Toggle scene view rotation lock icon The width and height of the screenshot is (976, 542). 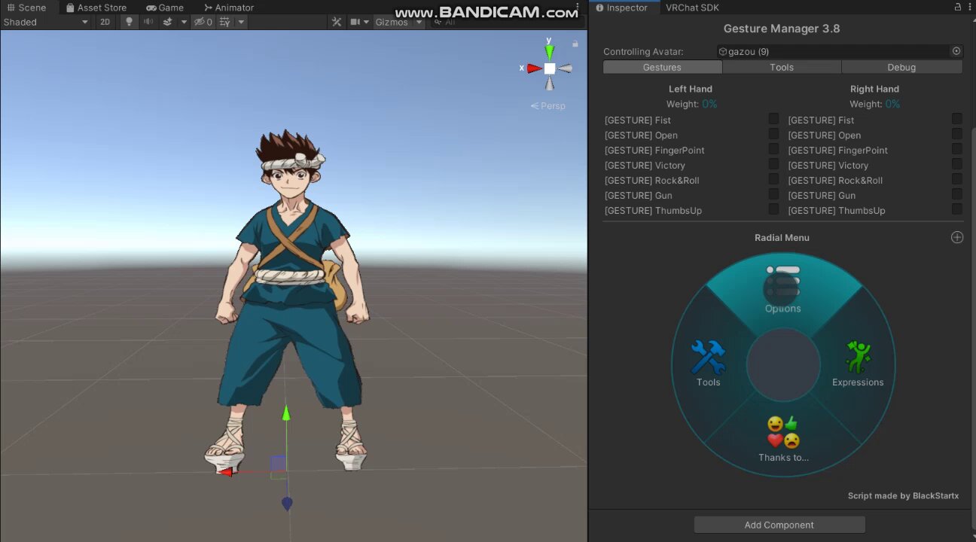[x=575, y=44]
